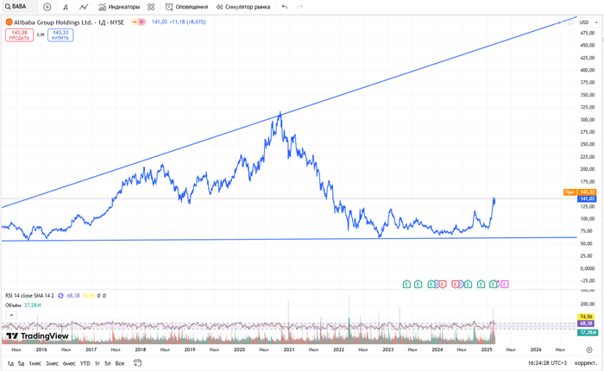
Task: Click the red ПРОДАТЬ 143,28 button
Action: 19,35
